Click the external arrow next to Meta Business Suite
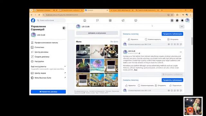The width and height of the screenshot is (206, 116). coord(65,78)
